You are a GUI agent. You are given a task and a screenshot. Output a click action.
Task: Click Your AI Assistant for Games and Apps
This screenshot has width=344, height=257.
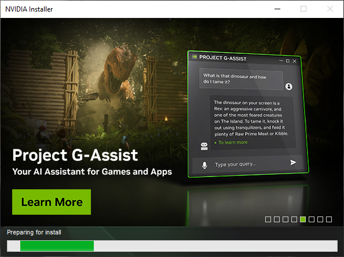[92, 172]
